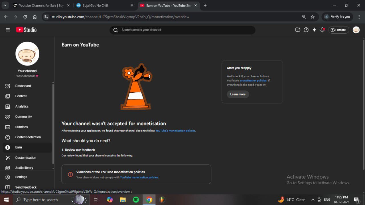Open the feedback messages icon in header

click(x=298, y=30)
